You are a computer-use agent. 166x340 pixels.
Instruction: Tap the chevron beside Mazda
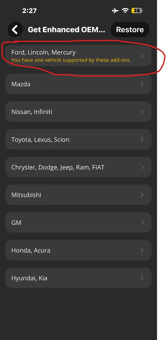pos(142,84)
